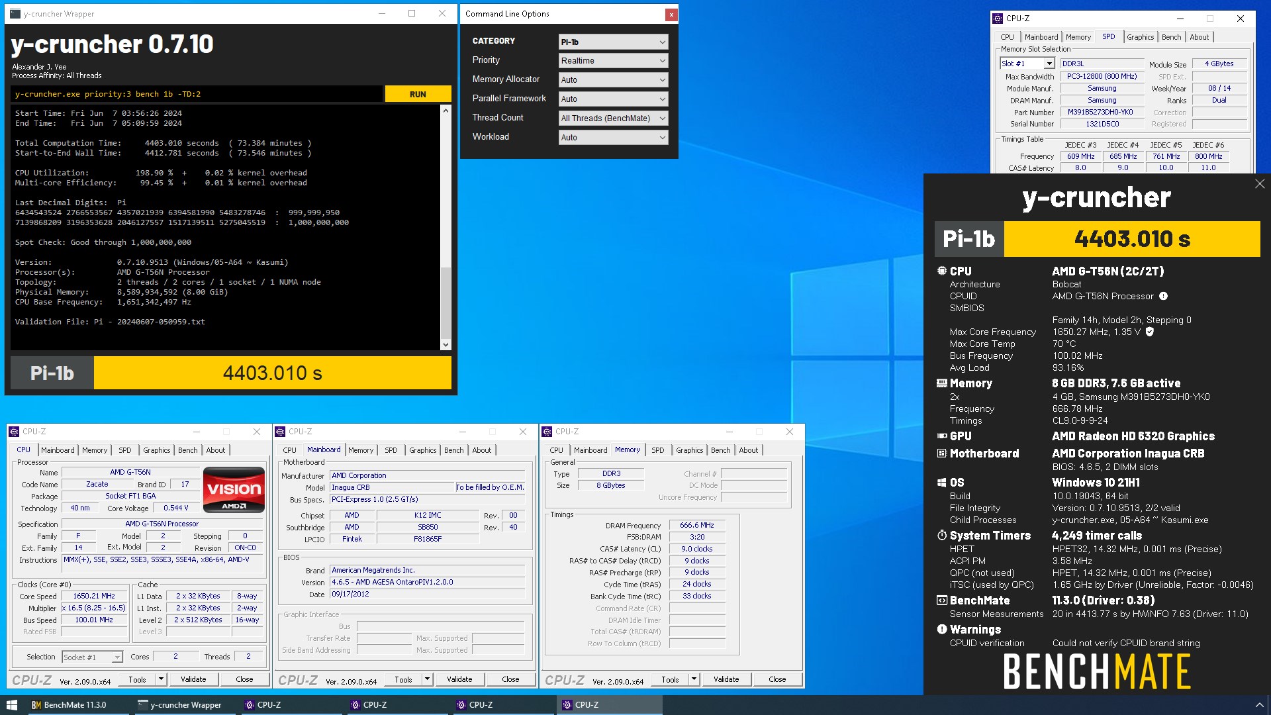
Task: Open the Workload dropdown
Action: [x=613, y=138]
